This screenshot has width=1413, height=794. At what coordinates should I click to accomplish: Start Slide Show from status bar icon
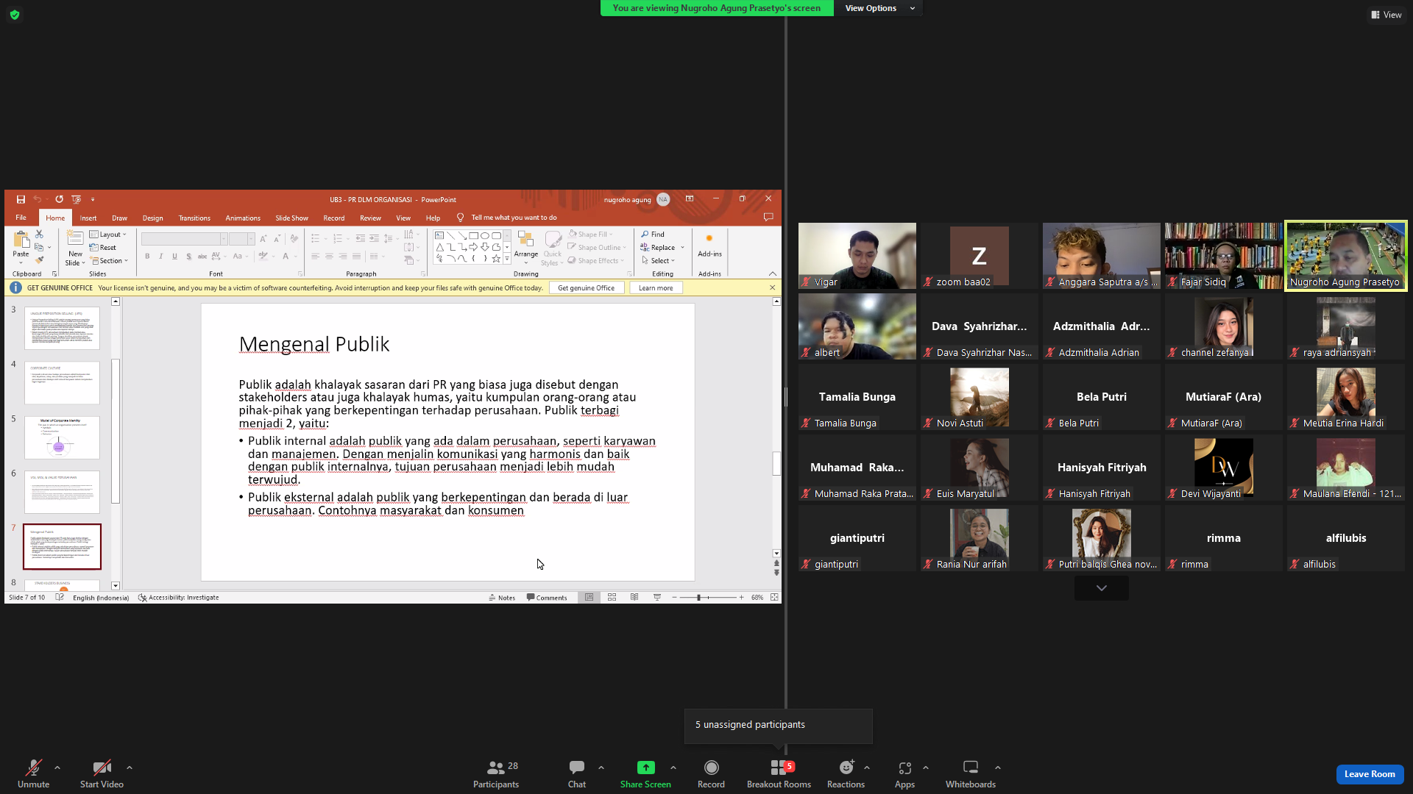(657, 598)
